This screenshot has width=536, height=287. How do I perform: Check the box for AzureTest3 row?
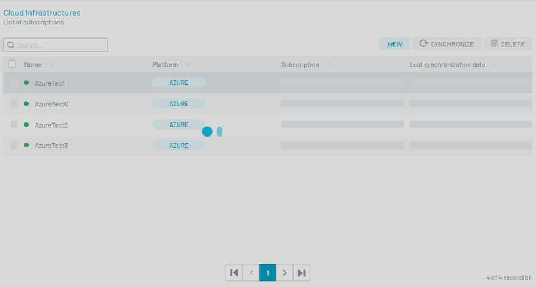(14, 145)
